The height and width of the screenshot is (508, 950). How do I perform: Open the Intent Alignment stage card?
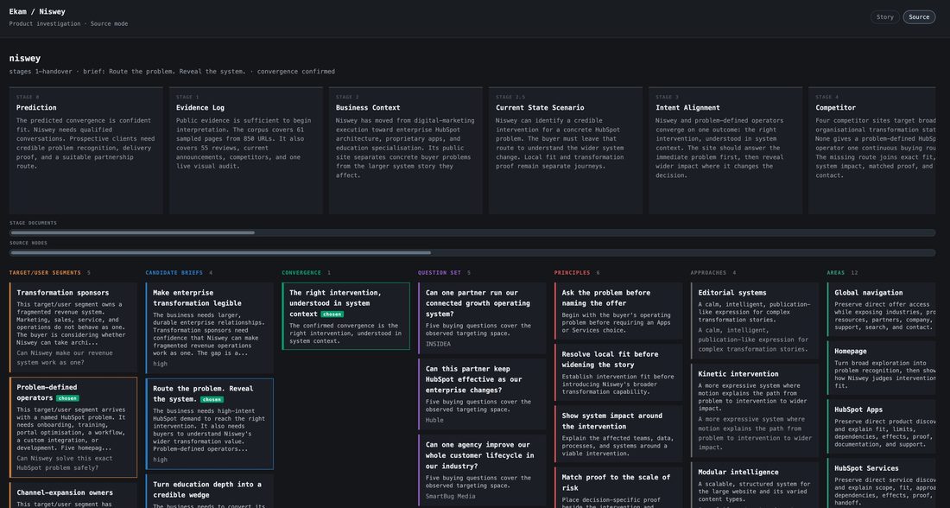pyautogui.click(x=725, y=150)
